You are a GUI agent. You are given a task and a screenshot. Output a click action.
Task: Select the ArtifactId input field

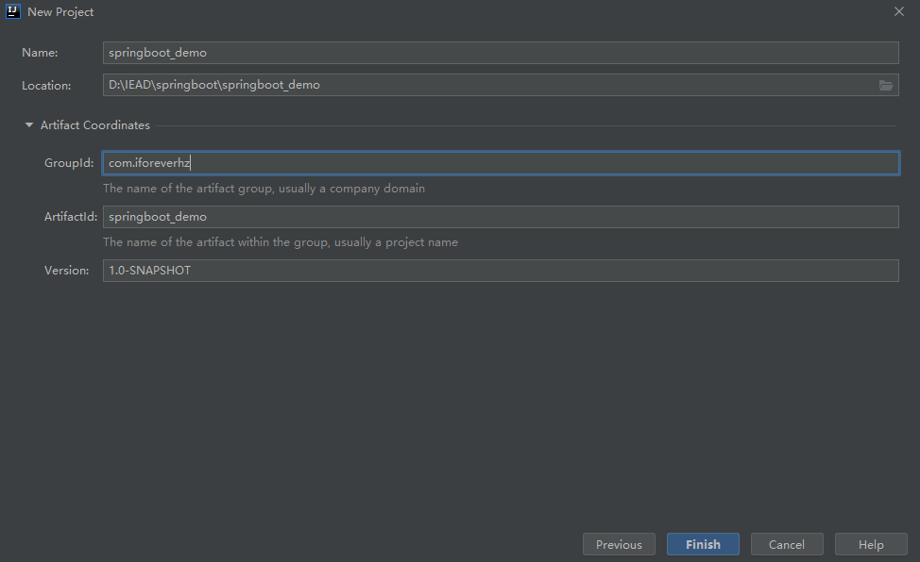coord(501,217)
